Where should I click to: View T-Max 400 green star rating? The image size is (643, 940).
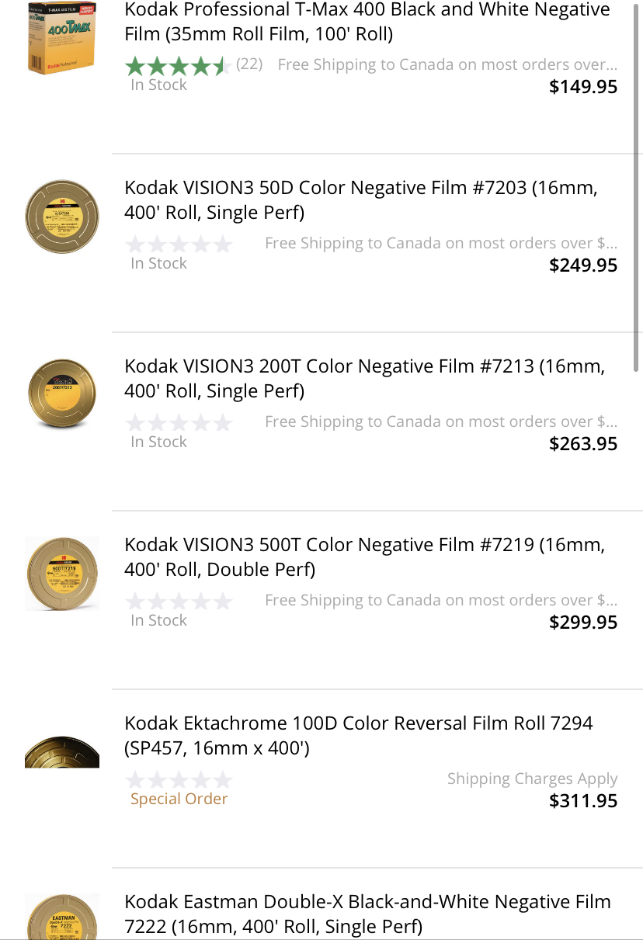(x=176, y=65)
